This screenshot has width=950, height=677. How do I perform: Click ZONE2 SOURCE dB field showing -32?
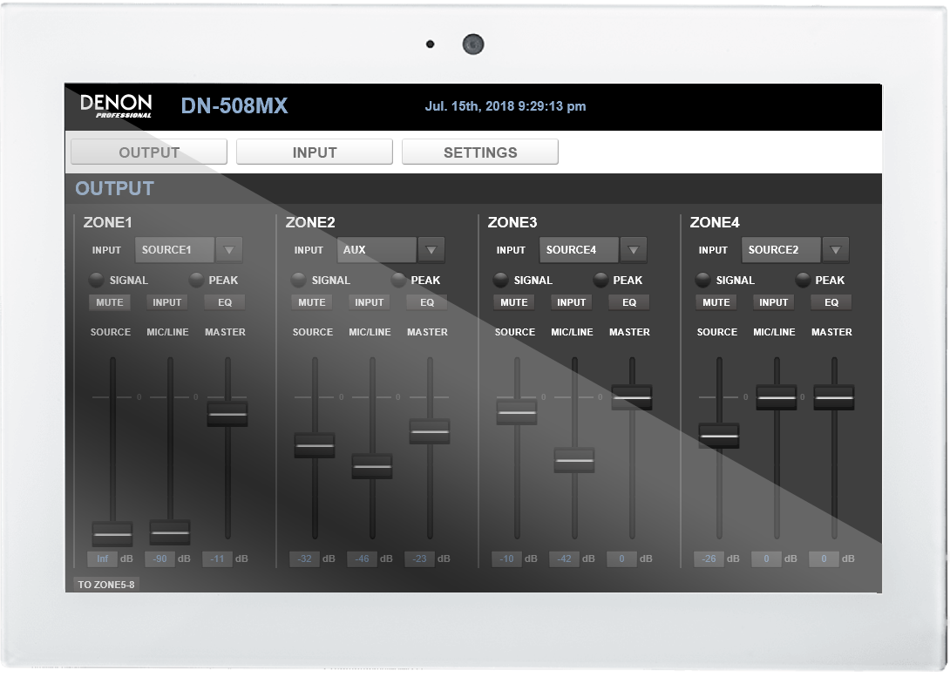tap(305, 559)
